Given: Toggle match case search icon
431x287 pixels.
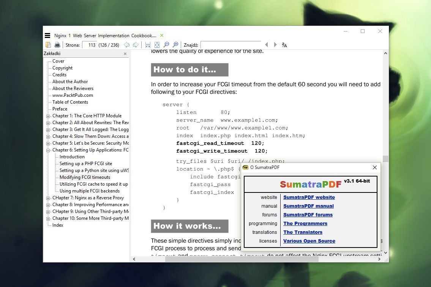Looking at the screenshot, I should coord(284,45).
